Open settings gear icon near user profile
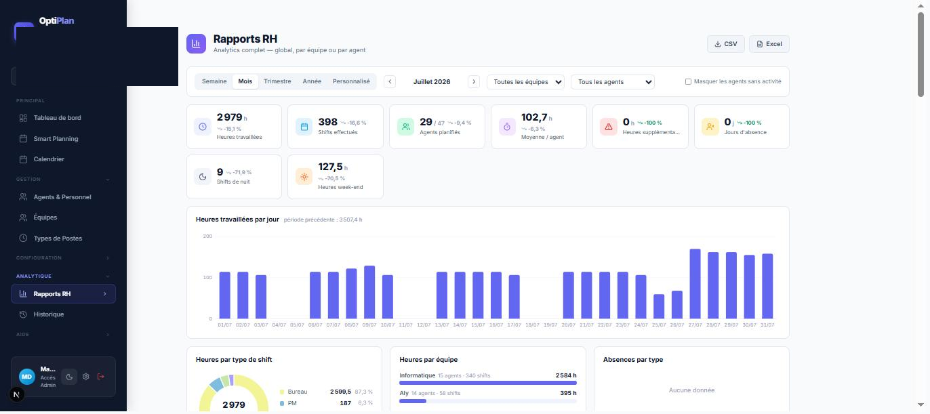Image resolution: width=930 pixels, height=414 pixels. pos(86,377)
